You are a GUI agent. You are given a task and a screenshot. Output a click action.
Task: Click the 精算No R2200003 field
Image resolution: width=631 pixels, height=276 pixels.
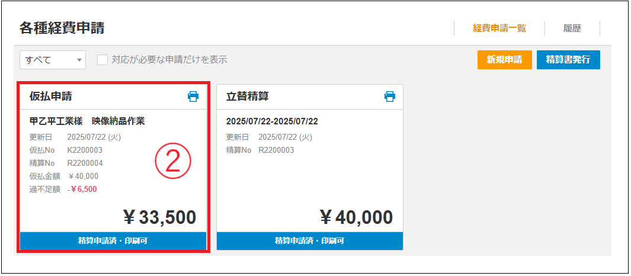pyautogui.click(x=260, y=150)
